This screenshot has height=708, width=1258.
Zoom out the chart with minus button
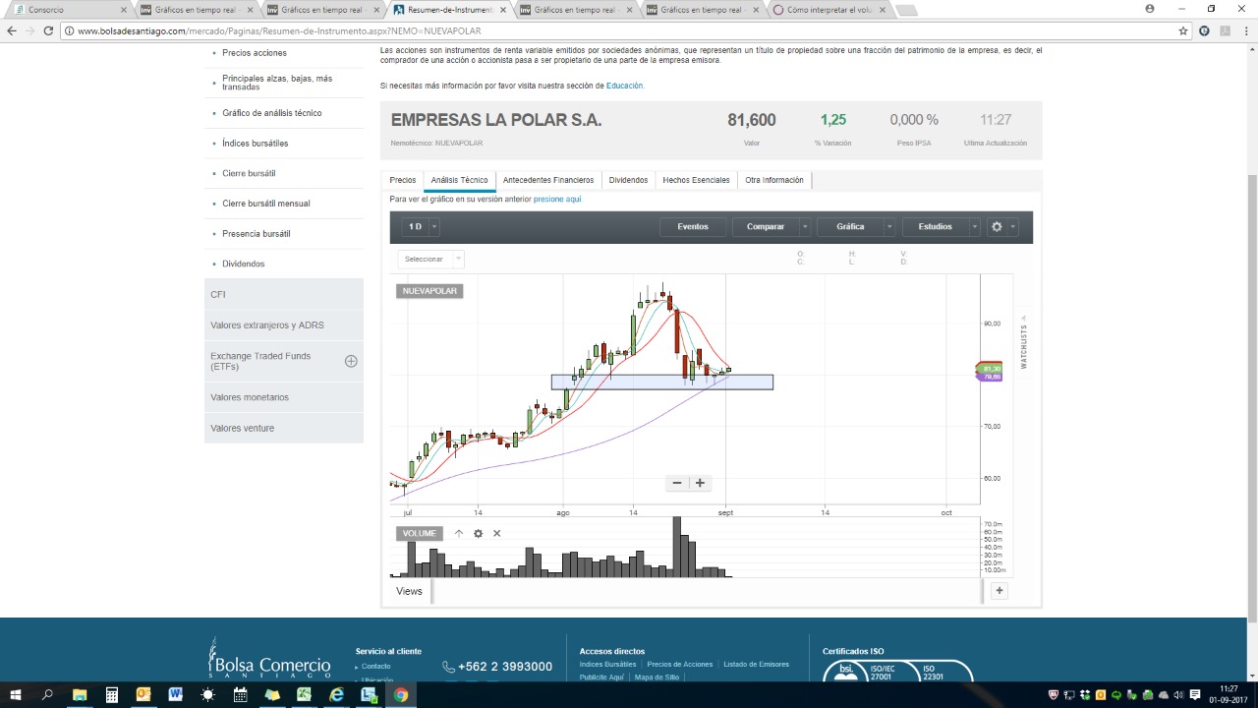click(x=677, y=483)
